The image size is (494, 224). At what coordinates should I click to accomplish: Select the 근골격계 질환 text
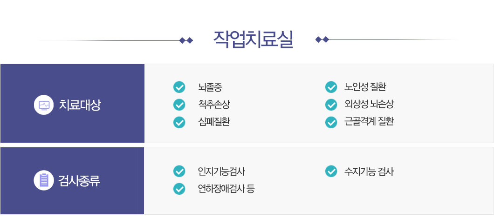click(x=369, y=122)
